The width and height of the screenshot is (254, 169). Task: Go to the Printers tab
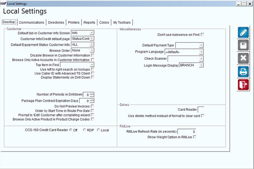74,22
